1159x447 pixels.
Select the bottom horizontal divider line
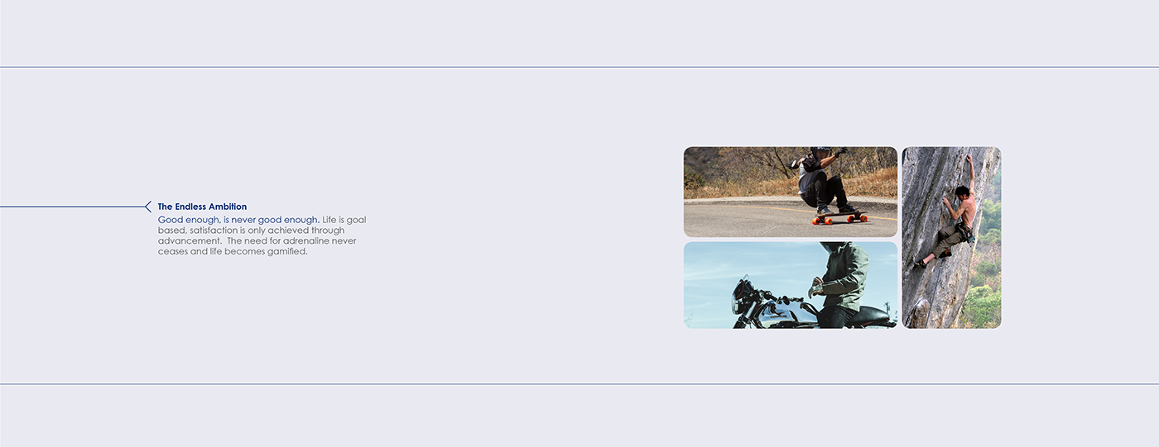coord(579,383)
